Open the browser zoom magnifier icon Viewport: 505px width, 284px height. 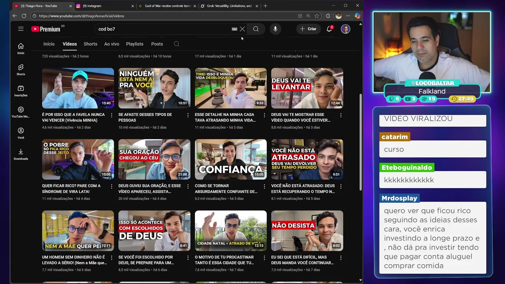point(309,16)
